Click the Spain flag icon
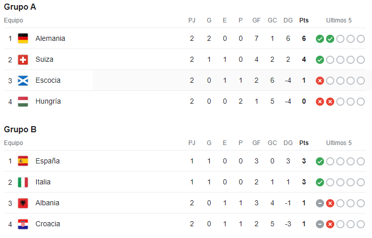This screenshot has height=238, width=372. [23, 161]
